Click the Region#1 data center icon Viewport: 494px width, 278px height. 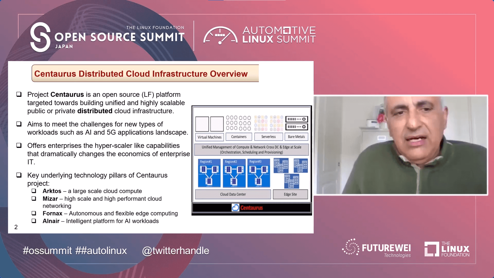209,173
